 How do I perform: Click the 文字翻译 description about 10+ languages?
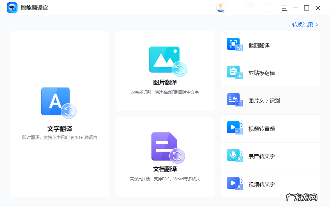(x=60, y=137)
